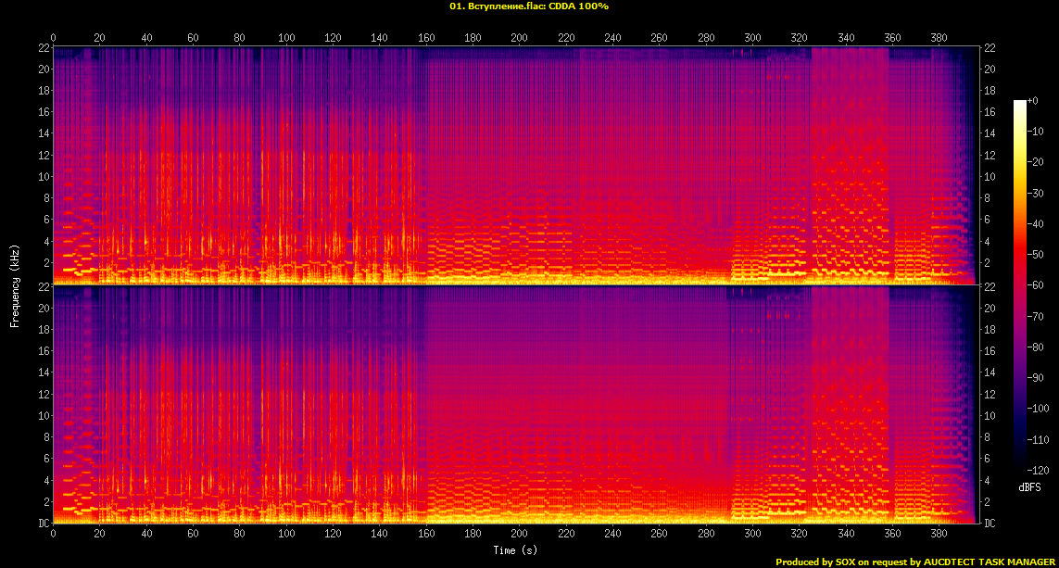Image resolution: width=1059 pixels, height=568 pixels.
Task: Click the "-60" label on the dBFS scale
Action: point(1036,285)
